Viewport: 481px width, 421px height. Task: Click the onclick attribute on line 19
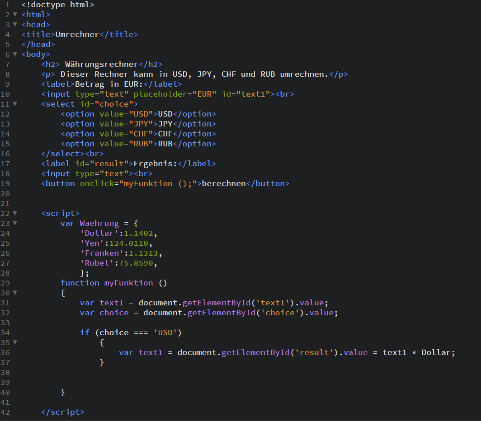pyautogui.click(x=97, y=184)
